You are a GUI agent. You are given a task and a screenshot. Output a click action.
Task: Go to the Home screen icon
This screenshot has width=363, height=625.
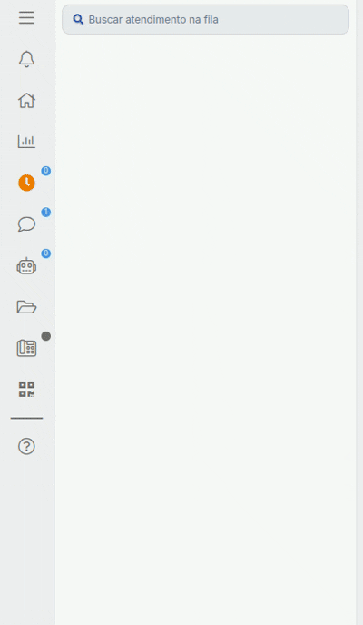pos(26,101)
